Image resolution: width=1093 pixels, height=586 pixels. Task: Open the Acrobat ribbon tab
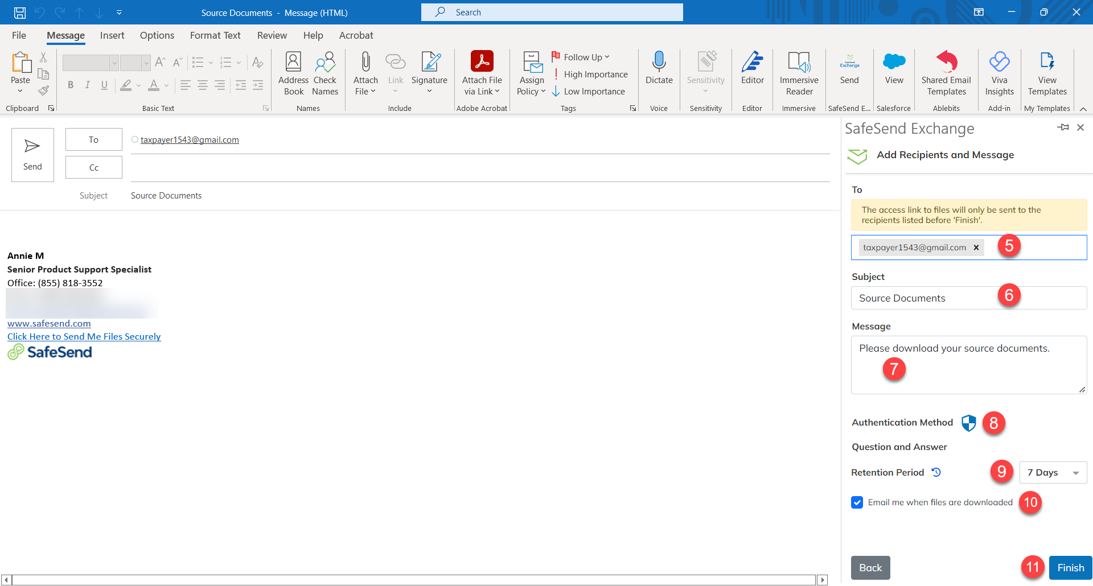pyautogui.click(x=356, y=35)
